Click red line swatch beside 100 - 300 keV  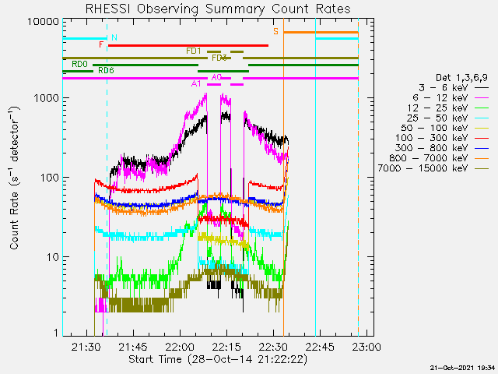(x=482, y=138)
